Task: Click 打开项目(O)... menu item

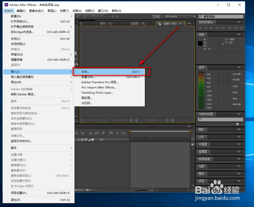Action: tap(39, 21)
